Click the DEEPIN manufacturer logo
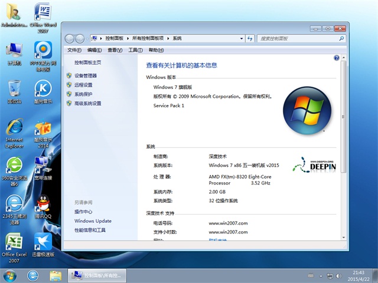The width and height of the screenshot is (378, 283). tap(314, 165)
